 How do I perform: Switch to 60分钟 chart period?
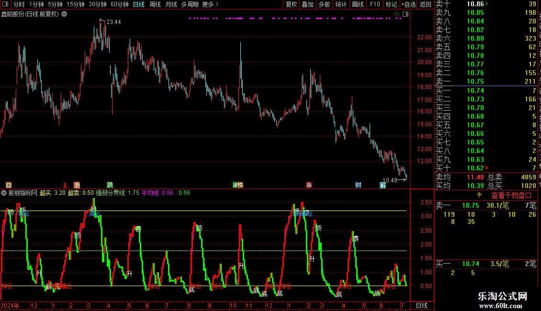(120, 4)
